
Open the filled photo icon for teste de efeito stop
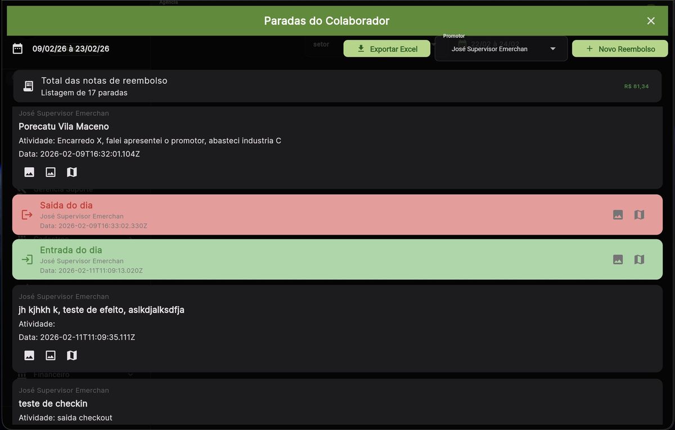[x=29, y=355]
